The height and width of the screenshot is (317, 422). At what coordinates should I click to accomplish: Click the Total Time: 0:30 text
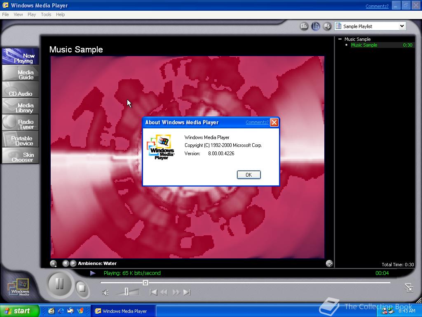click(x=398, y=265)
